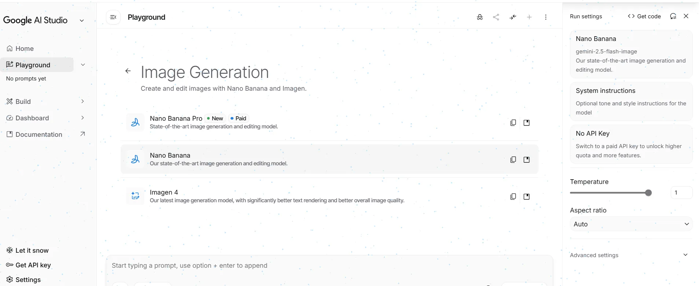Expand the Dashboard sidebar section

[x=82, y=118]
